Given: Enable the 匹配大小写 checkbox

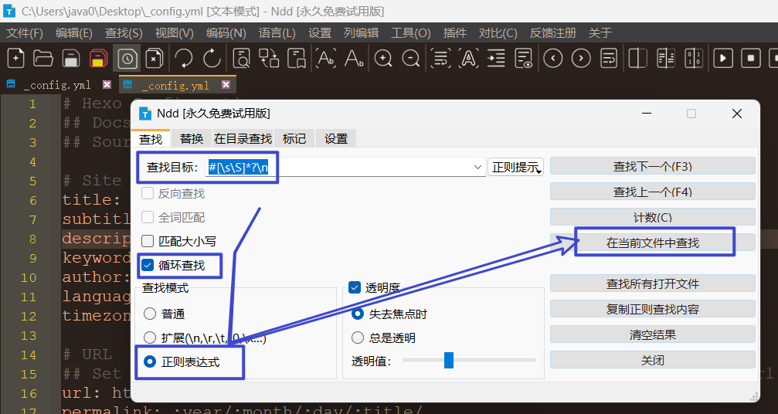Looking at the screenshot, I should [x=148, y=241].
